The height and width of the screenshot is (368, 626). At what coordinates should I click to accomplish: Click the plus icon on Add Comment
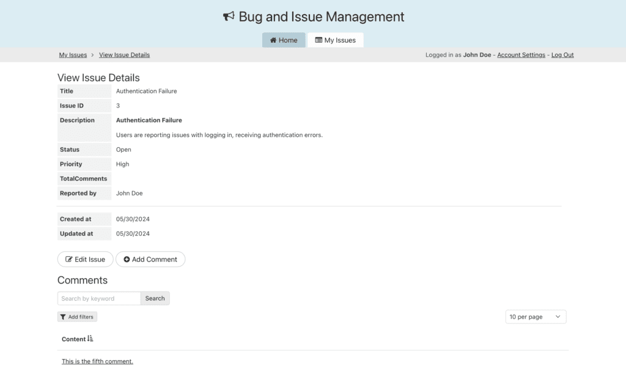127,259
